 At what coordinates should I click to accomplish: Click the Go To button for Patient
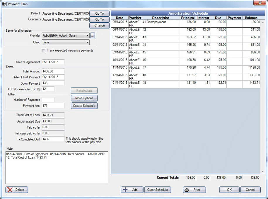(x=99, y=14)
